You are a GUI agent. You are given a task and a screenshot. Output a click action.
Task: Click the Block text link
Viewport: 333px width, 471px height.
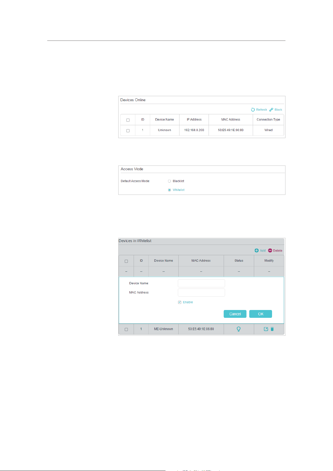click(278, 110)
